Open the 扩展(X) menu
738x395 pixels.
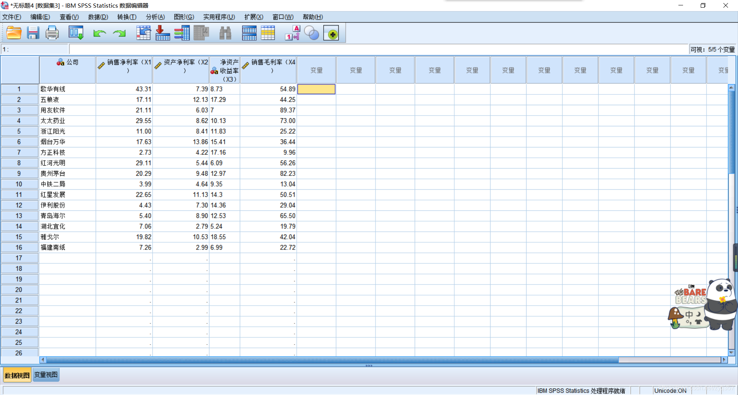pyautogui.click(x=254, y=17)
